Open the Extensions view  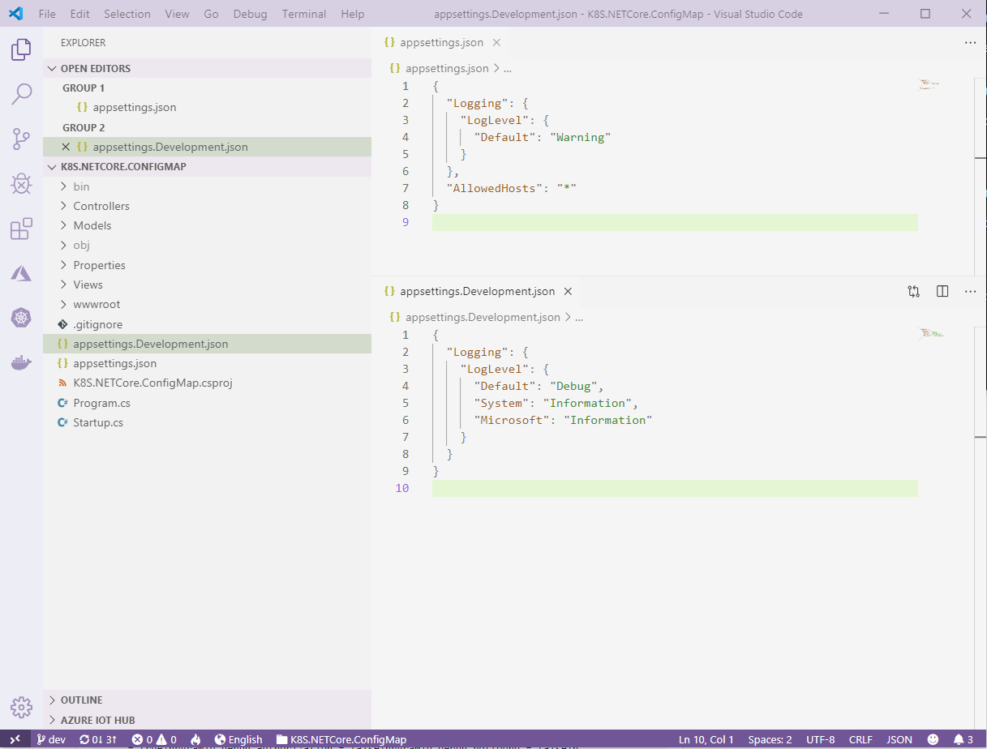[x=21, y=229]
